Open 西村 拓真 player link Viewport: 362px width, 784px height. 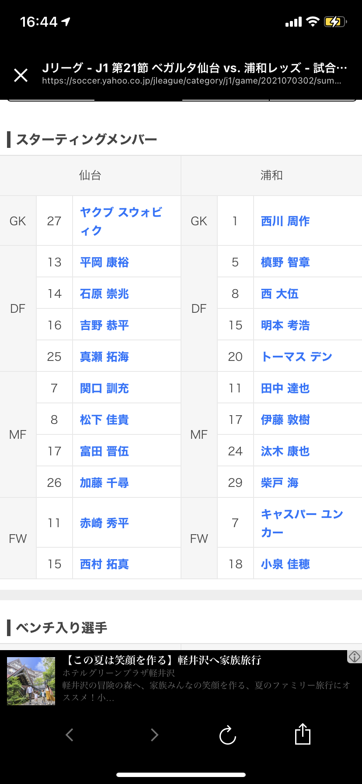click(x=104, y=564)
